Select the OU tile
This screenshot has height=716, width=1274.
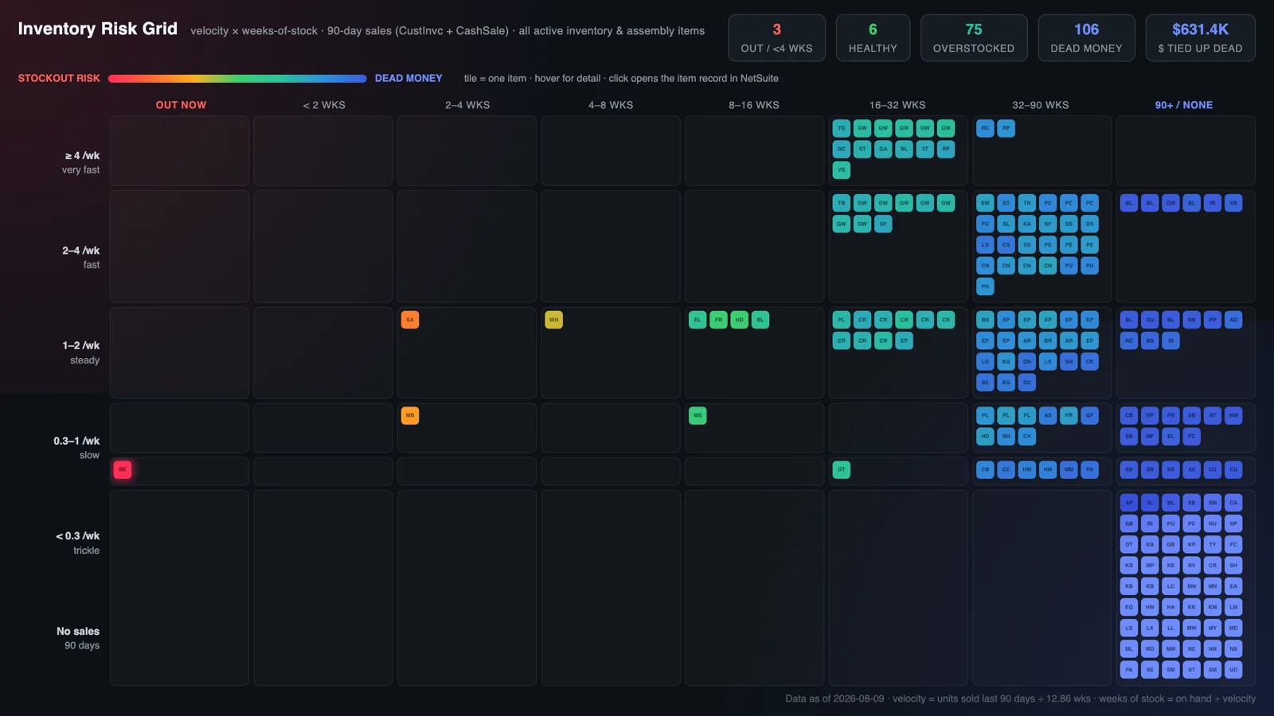pos(1150,320)
